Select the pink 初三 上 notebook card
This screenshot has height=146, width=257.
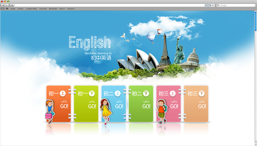[x=168, y=104]
